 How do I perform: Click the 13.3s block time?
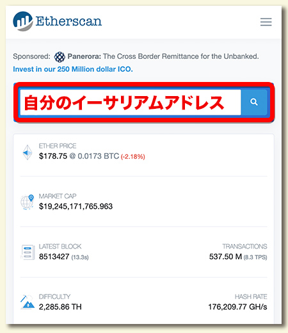(80, 257)
